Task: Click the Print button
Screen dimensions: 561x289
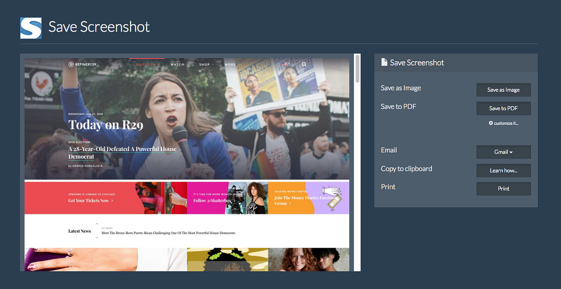Action: (x=503, y=189)
